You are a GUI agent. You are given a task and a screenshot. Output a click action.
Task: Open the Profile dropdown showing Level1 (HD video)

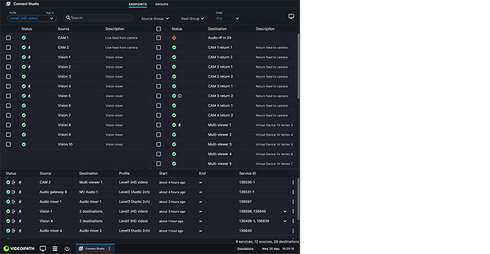pyautogui.click(x=31, y=18)
